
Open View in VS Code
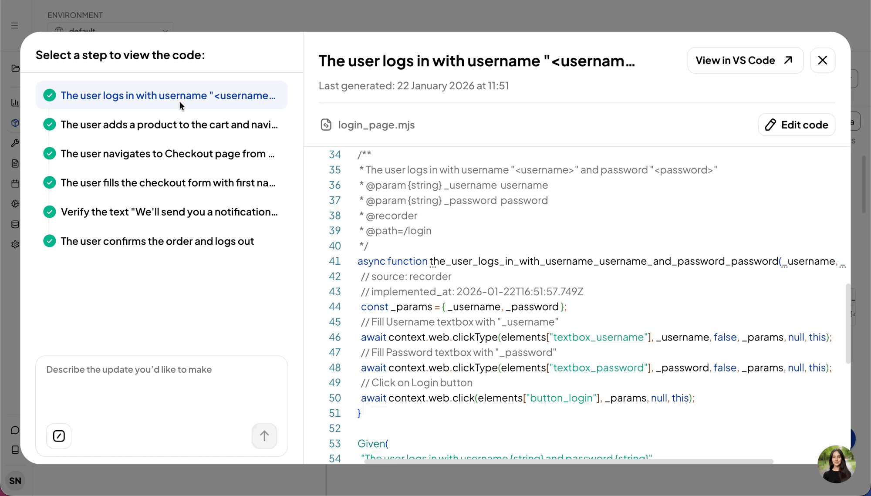745,61
